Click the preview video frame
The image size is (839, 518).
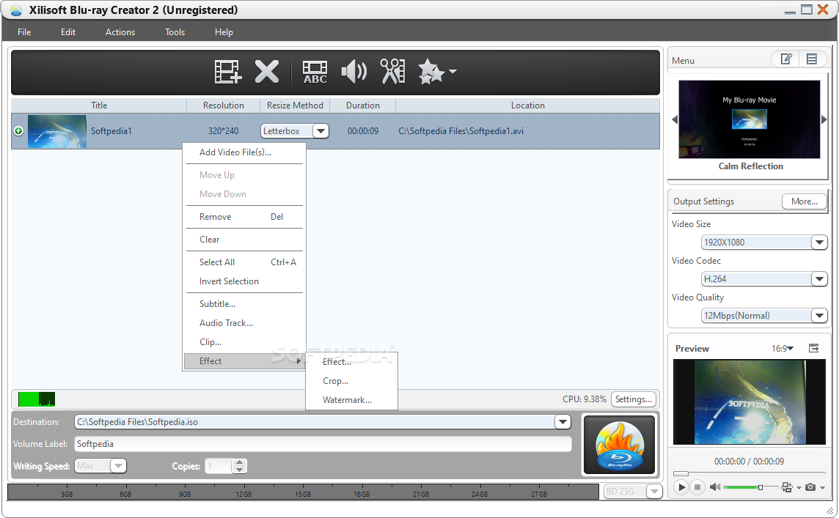point(749,402)
